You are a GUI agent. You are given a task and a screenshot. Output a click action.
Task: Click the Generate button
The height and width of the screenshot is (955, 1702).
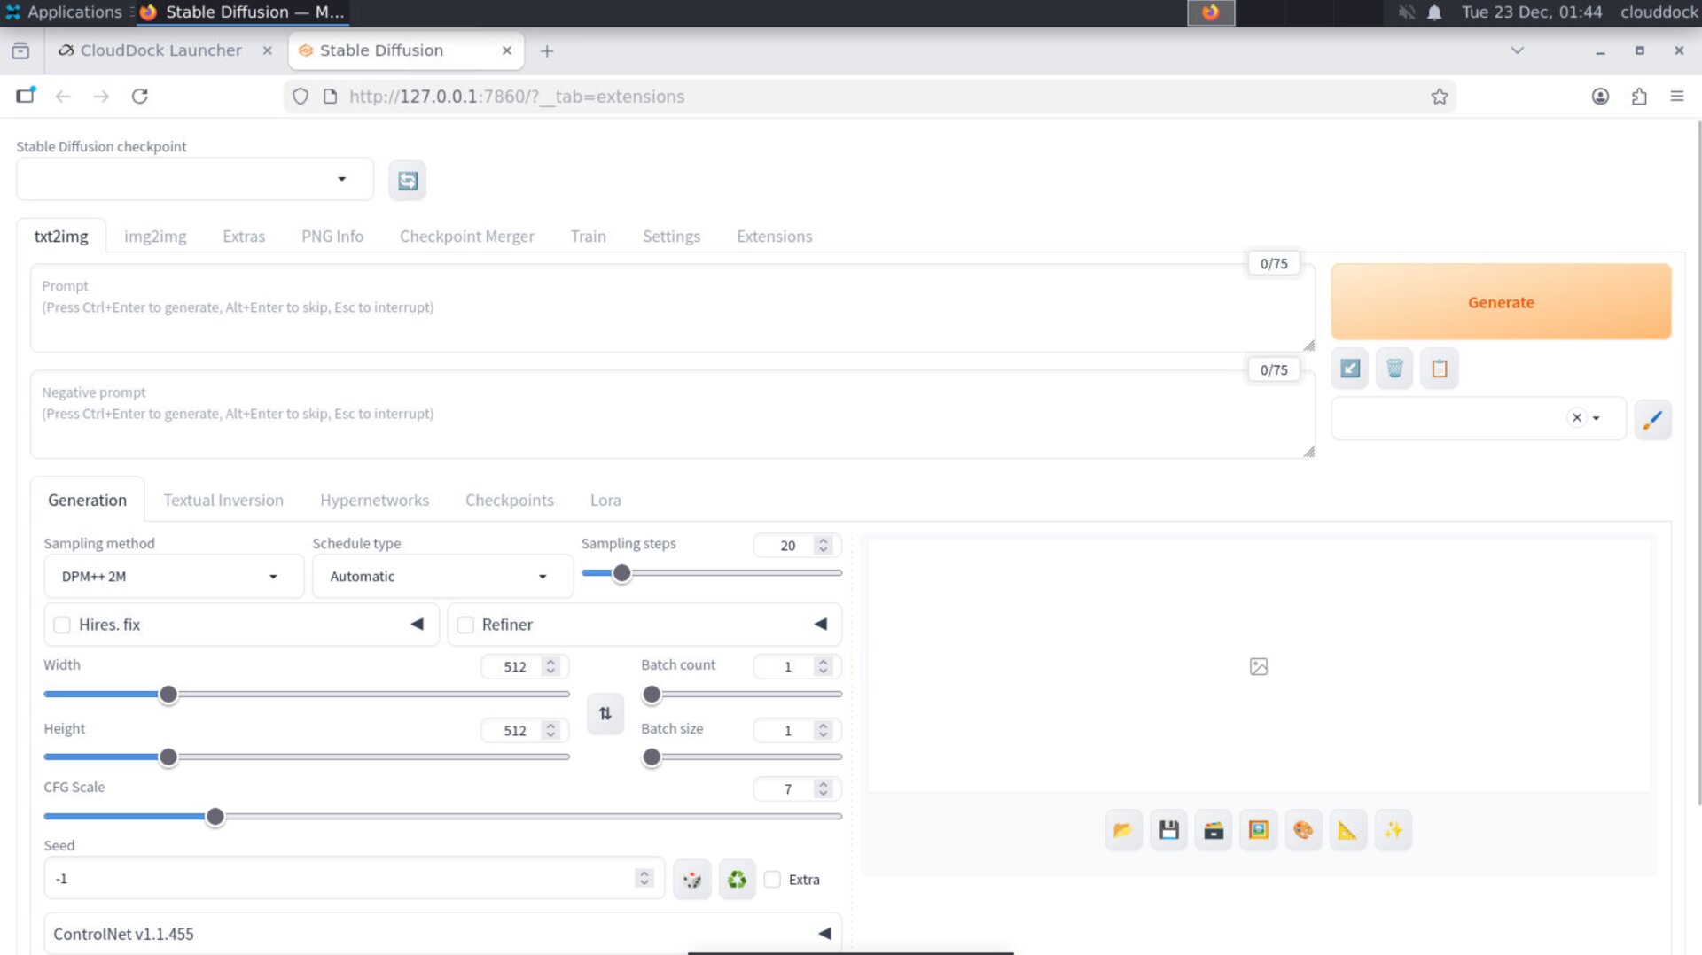(x=1500, y=301)
